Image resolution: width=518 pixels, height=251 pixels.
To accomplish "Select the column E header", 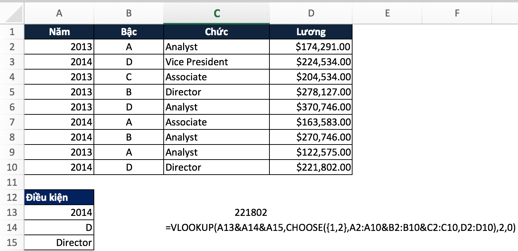I will 387,14.
